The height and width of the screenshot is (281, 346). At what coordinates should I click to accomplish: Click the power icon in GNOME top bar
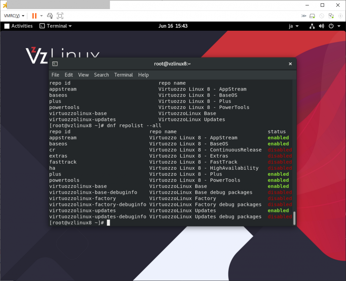point(331,26)
